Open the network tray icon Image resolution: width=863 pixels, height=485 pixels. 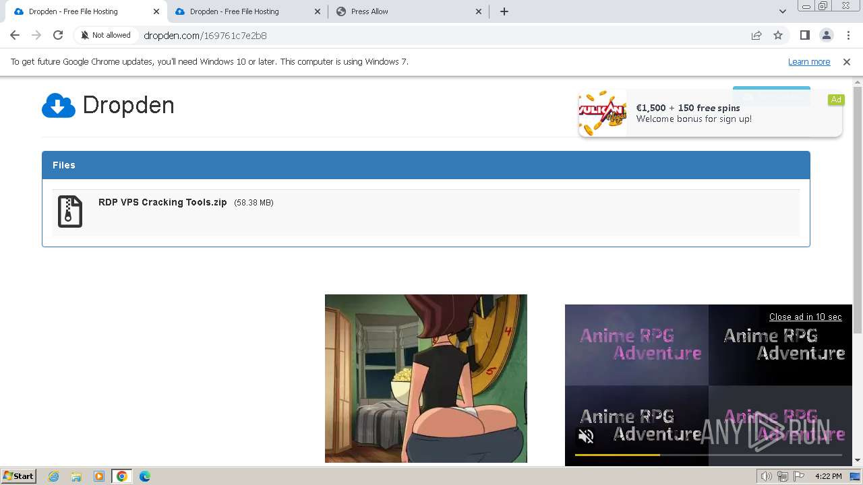tap(783, 476)
